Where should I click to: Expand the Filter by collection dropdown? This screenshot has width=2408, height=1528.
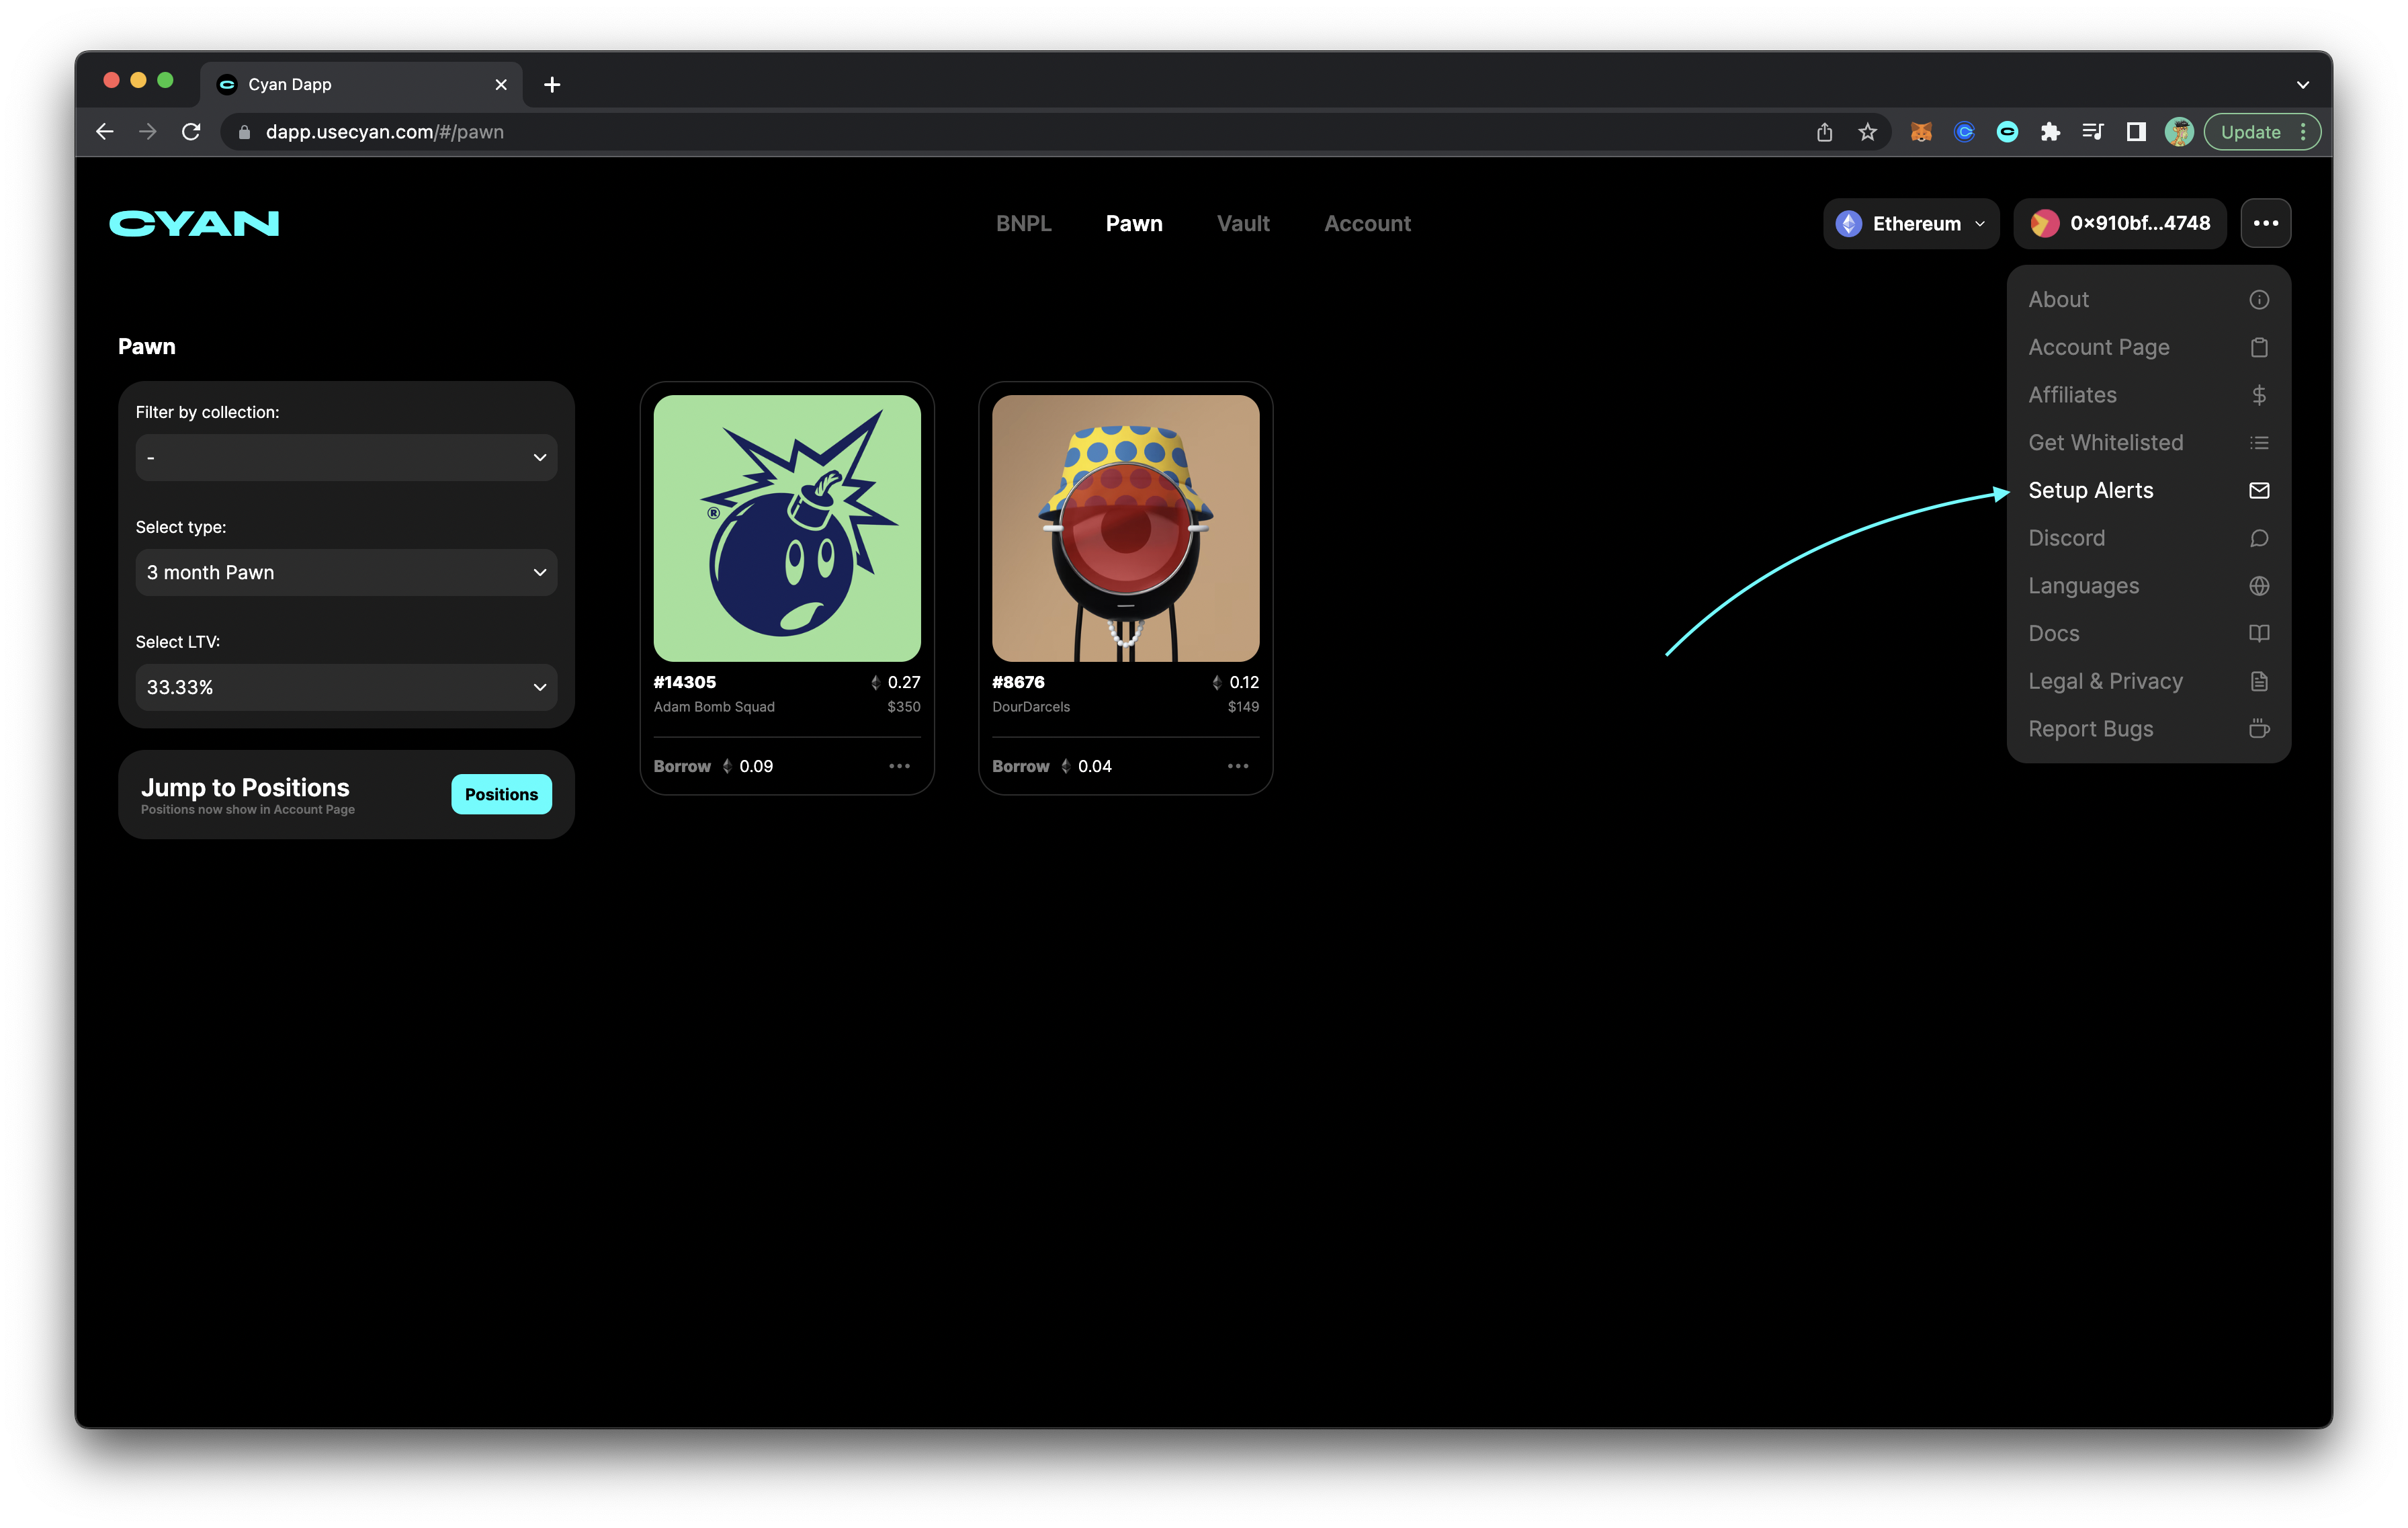click(x=346, y=458)
